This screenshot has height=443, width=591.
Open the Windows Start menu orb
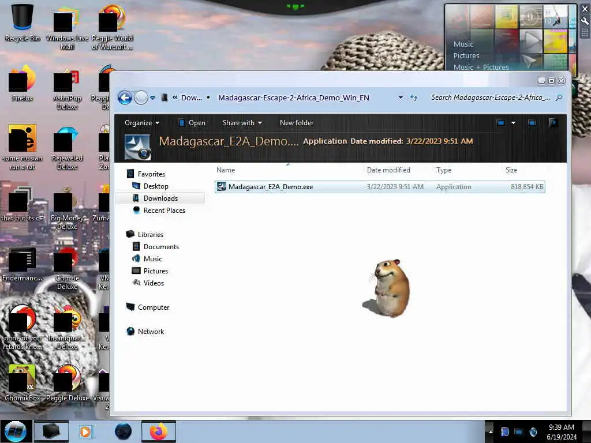[15, 431]
